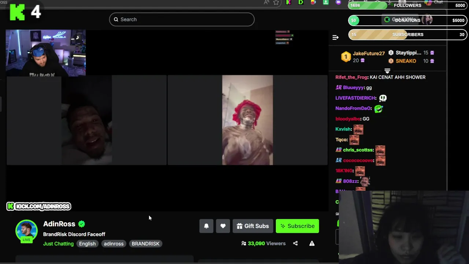469x264 pixels.
Task: Click username Blueyyy in chat
Action: pos(353,88)
